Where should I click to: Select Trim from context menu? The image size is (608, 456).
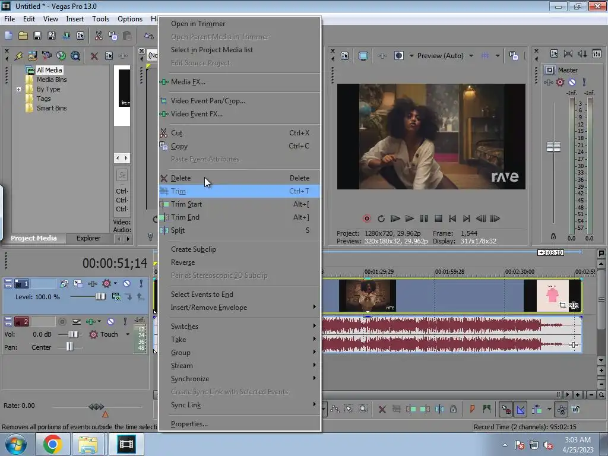pyautogui.click(x=239, y=191)
